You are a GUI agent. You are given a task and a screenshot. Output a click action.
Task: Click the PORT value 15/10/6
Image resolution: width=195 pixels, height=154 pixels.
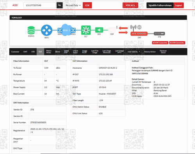[103, 87]
